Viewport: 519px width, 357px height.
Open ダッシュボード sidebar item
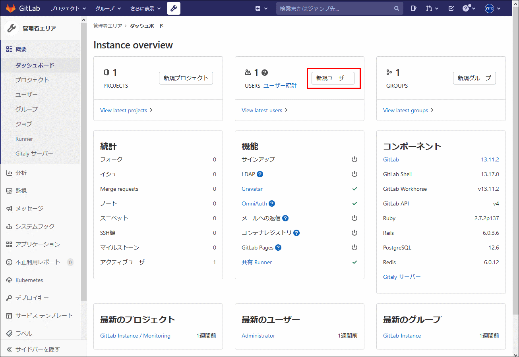tap(40, 65)
